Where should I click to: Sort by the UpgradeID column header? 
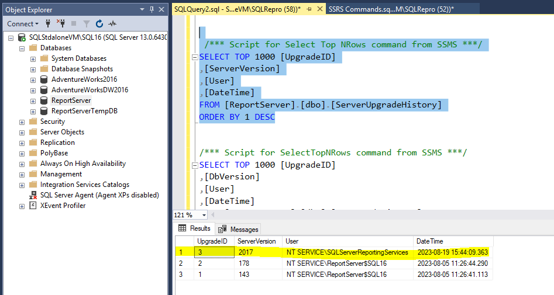(x=214, y=241)
